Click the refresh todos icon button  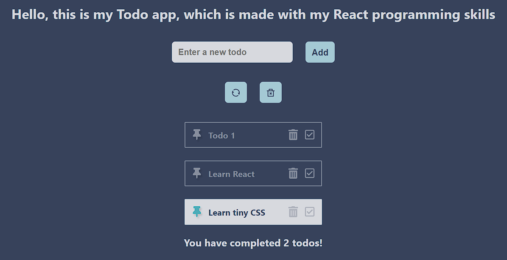(x=236, y=93)
